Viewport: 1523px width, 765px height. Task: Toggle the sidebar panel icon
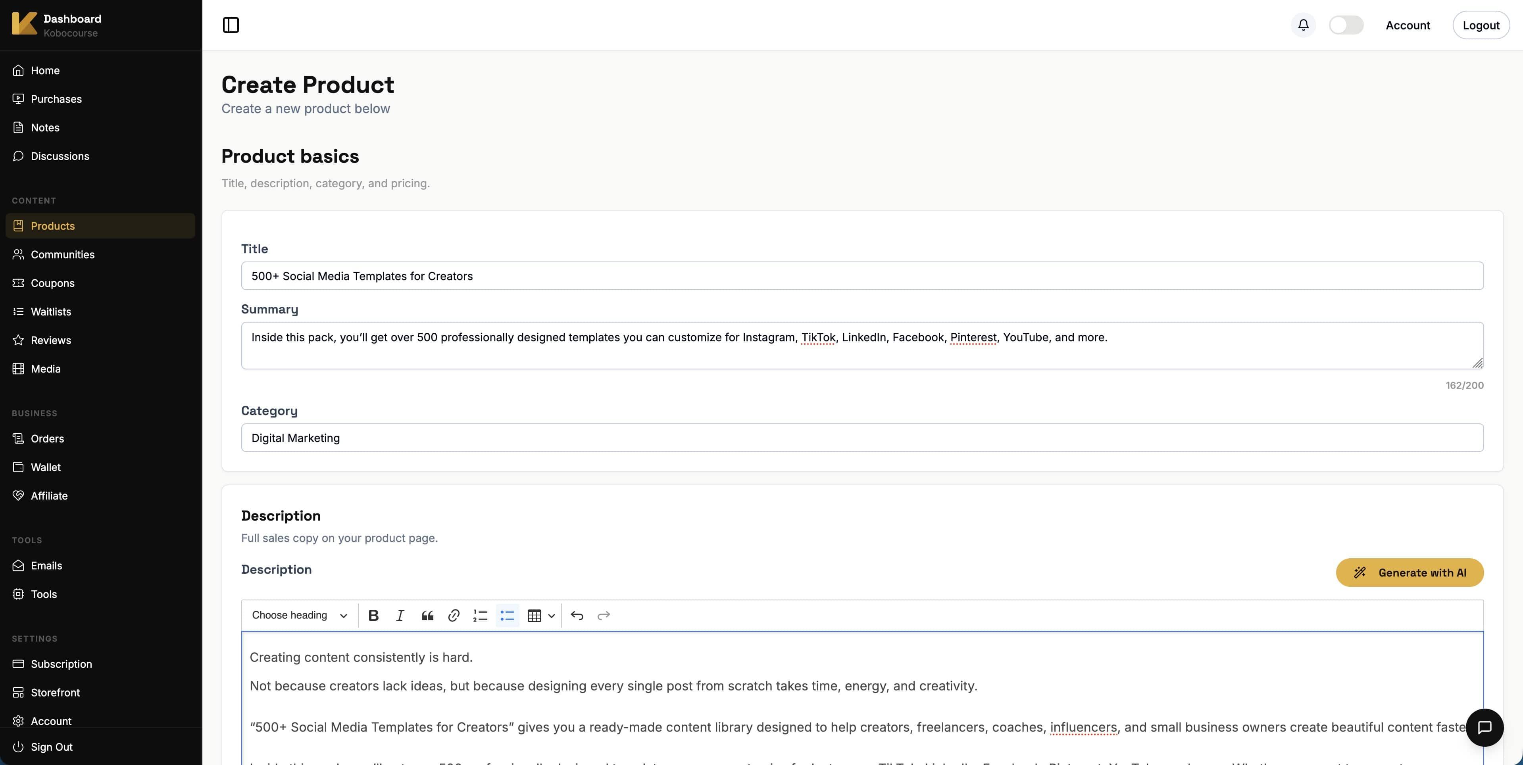point(231,25)
